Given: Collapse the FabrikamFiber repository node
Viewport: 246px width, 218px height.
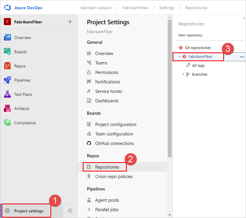Looking at the screenshot, I should coord(179,56).
